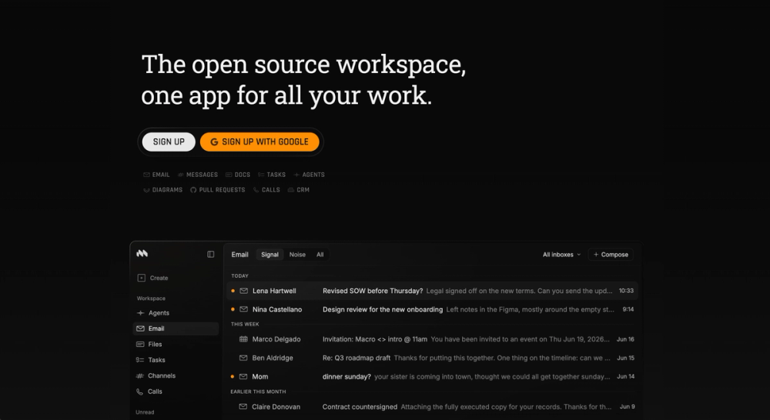The width and height of the screenshot is (770, 420).
Task: Open Agents in the sidebar
Action: (176, 313)
